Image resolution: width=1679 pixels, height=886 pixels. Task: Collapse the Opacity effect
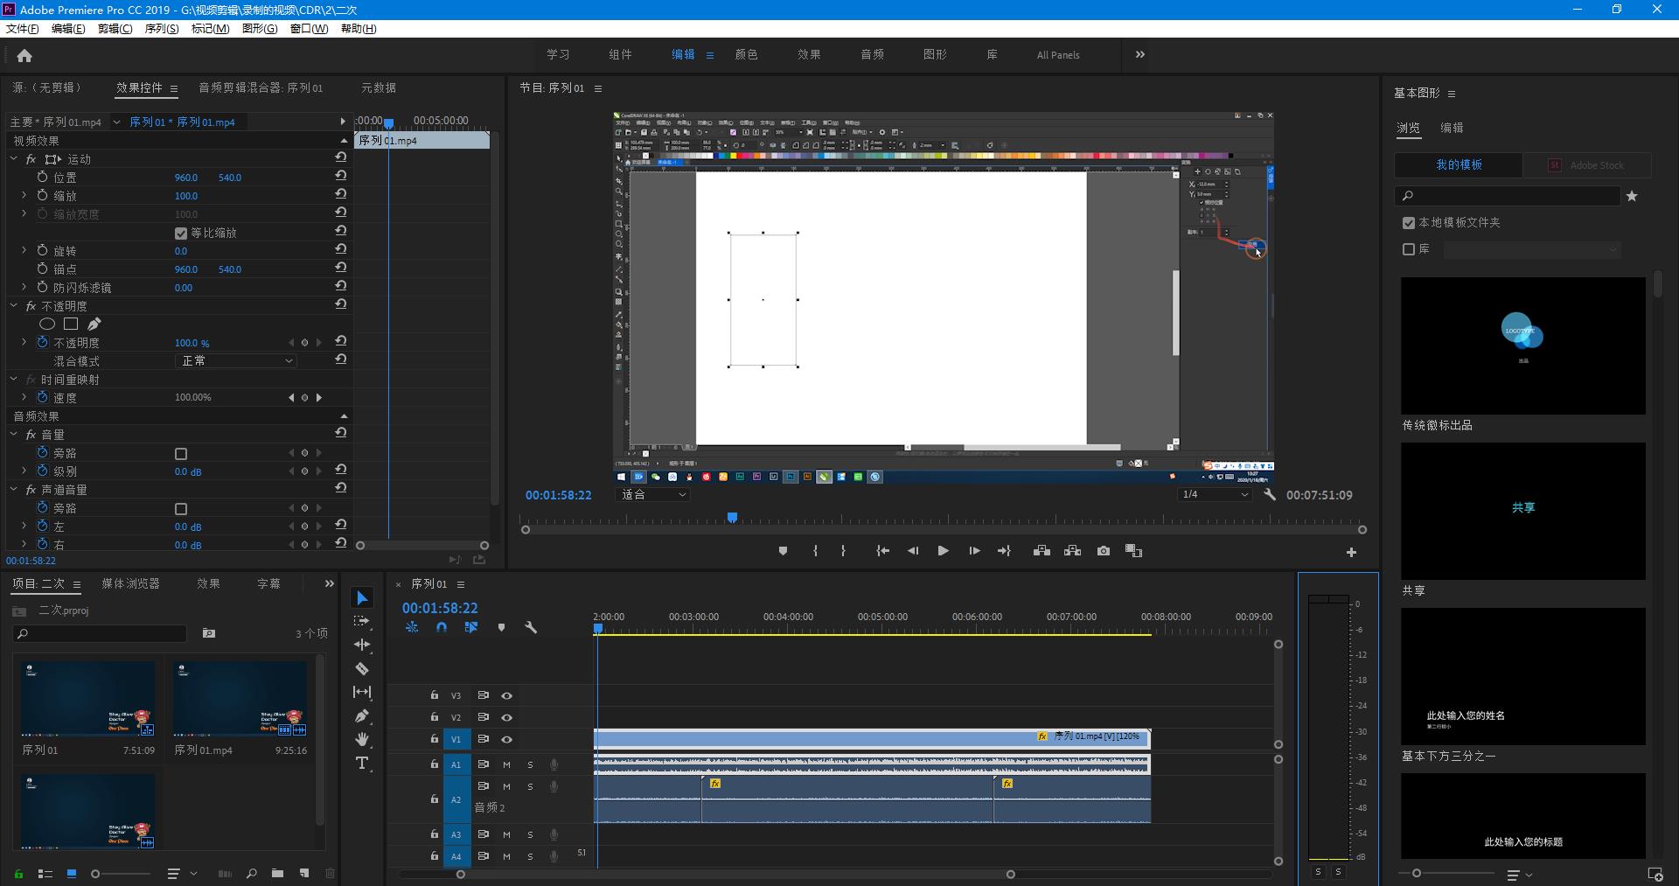tap(14, 306)
